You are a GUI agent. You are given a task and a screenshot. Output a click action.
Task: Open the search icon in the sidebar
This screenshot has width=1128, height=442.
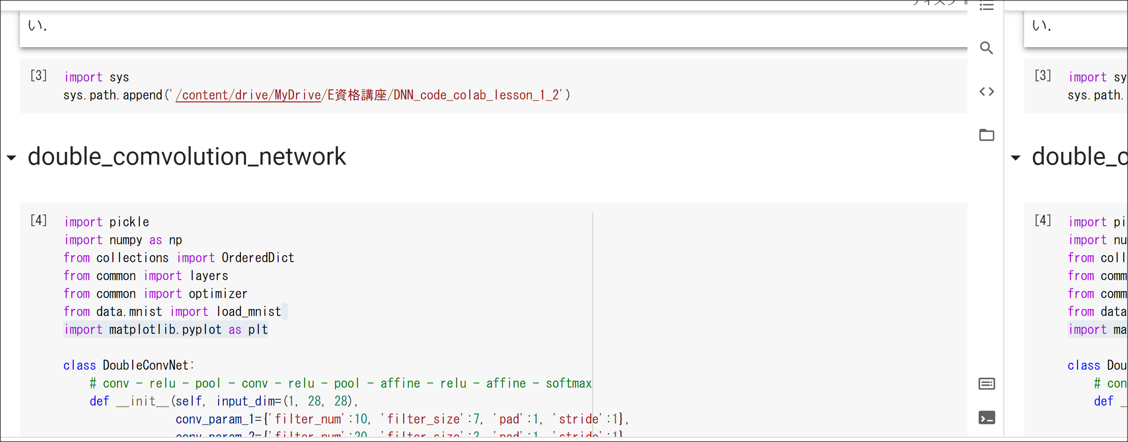[x=986, y=48]
